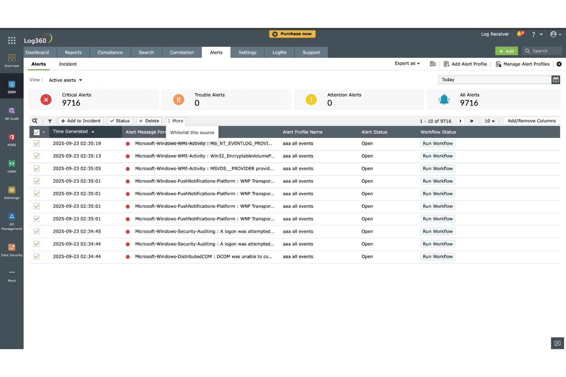Screen dimensions: 566x377
Task: Go to the next page of alerts
Action: coord(460,121)
